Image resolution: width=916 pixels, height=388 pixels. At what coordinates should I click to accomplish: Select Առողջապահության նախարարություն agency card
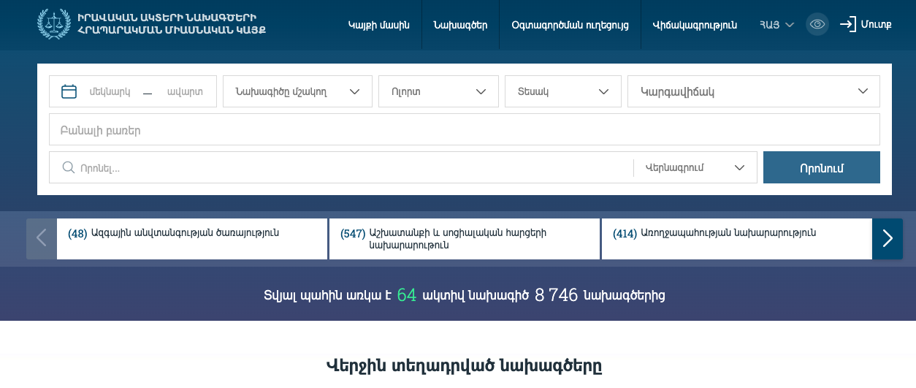click(x=736, y=238)
